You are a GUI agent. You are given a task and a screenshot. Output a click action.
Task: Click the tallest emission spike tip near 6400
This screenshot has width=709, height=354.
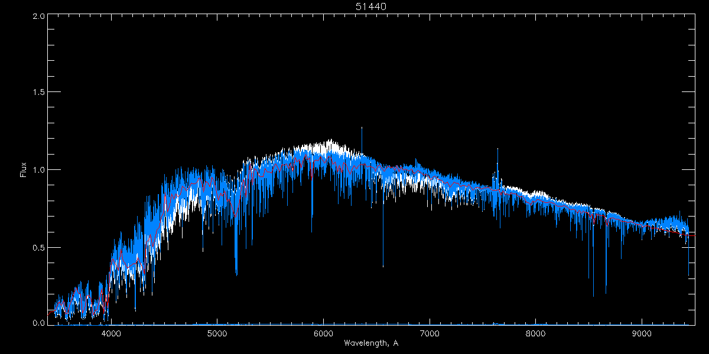pos(362,127)
